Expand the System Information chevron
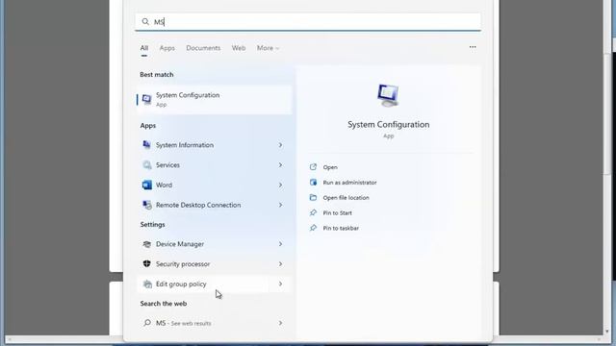616x346 pixels. pyautogui.click(x=280, y=145)
